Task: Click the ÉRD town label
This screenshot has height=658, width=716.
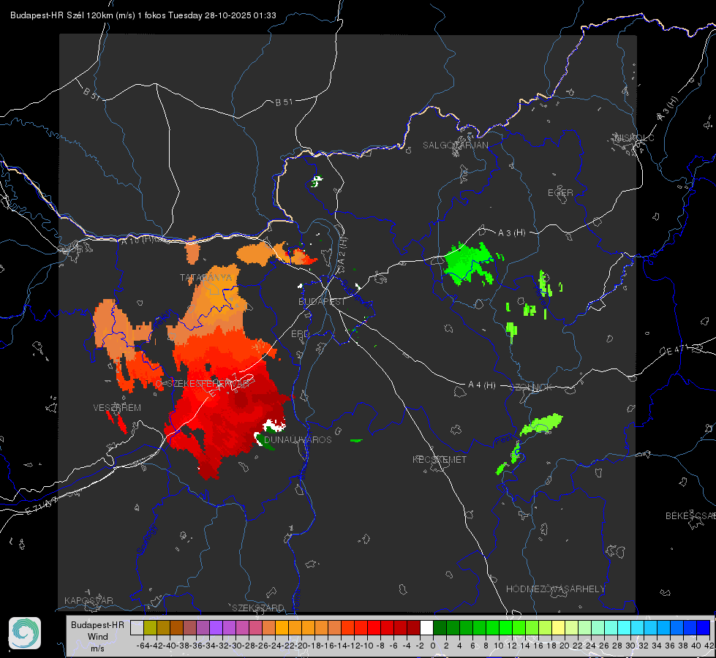Action: click(x=300, y=334)
